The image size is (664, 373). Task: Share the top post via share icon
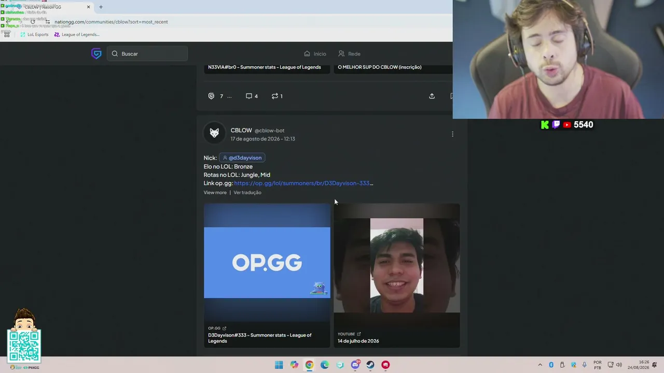432,96
